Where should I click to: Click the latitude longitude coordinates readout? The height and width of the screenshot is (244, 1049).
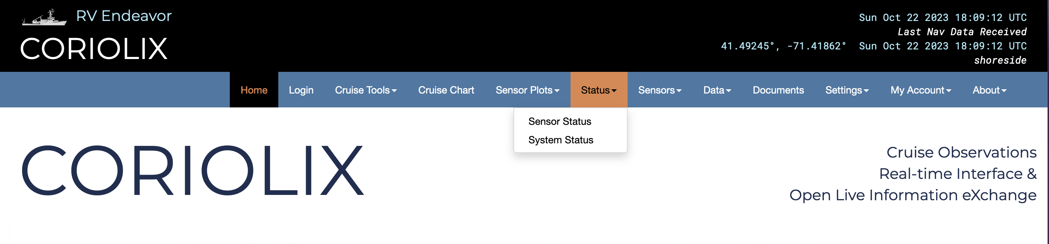[783, 46]
